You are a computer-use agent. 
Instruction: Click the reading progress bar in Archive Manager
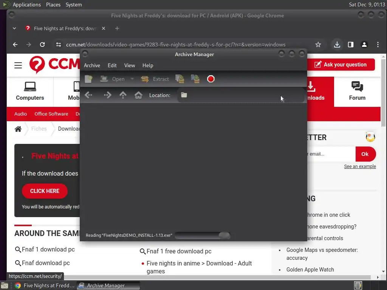point(203,235)
